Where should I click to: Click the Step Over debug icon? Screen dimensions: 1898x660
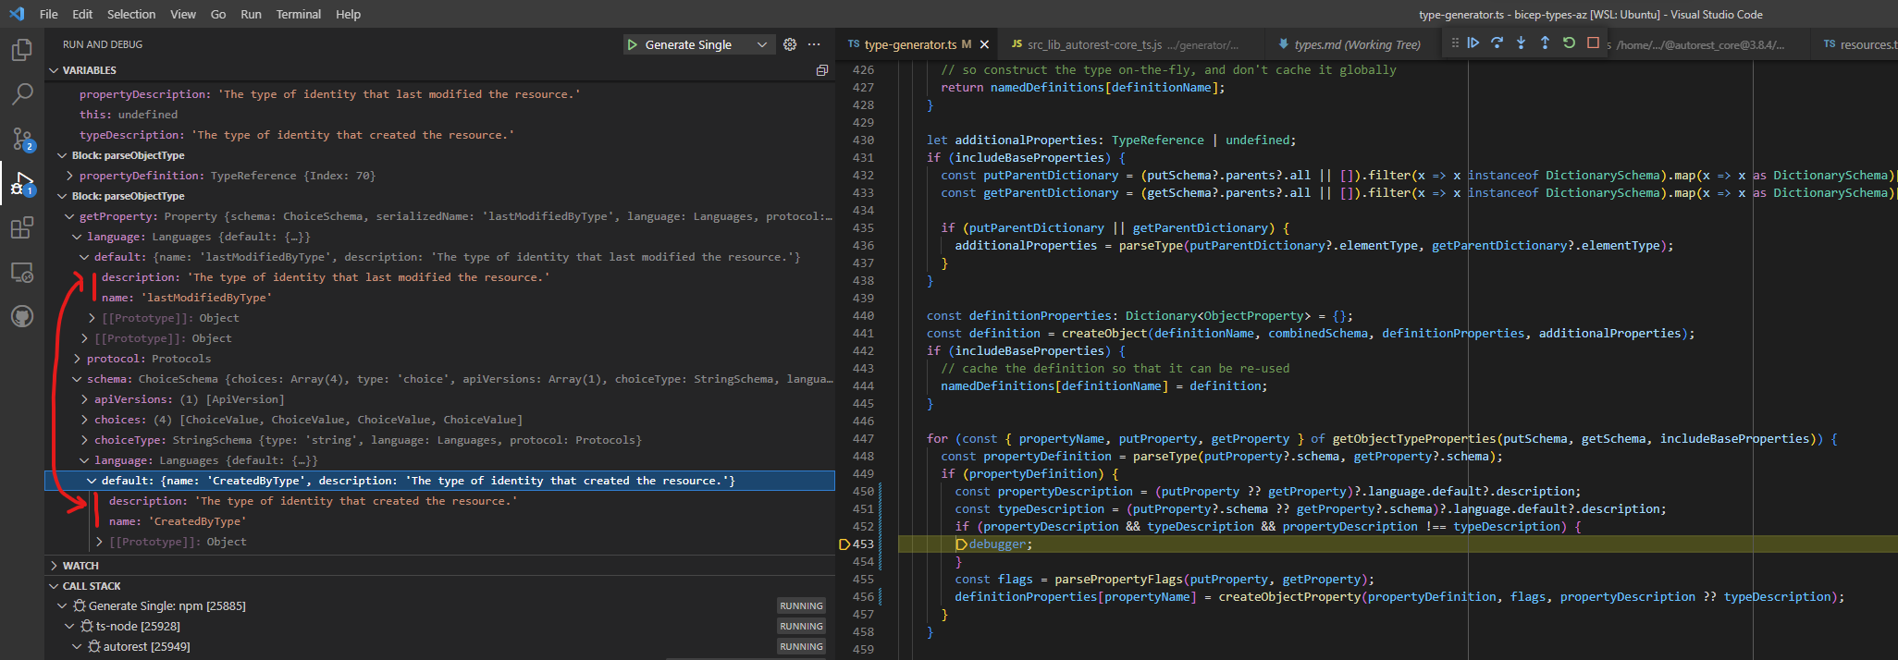click(x=1497, y=43)
